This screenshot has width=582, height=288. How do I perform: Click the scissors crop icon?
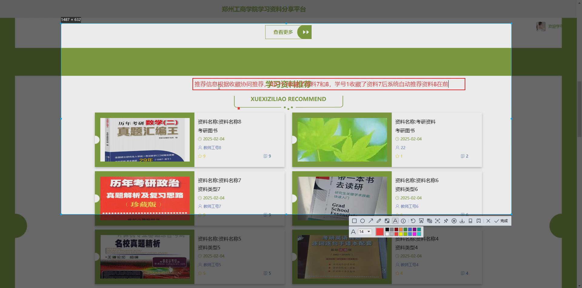click(421, 221)
